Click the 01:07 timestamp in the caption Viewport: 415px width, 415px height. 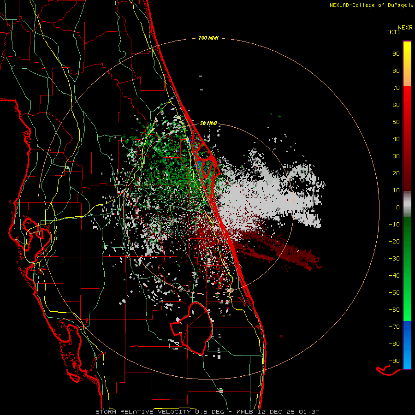(x=309, y=412)
